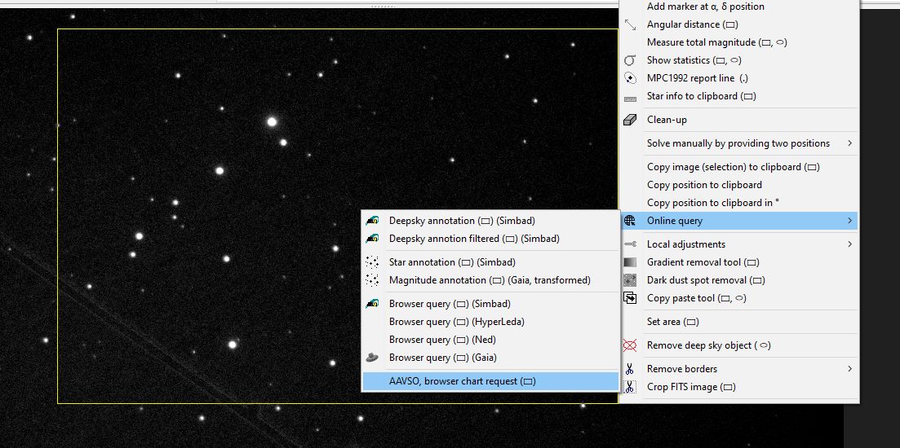
Task: Click the Remove deep sky object icon
Action: tap(630, 345)
